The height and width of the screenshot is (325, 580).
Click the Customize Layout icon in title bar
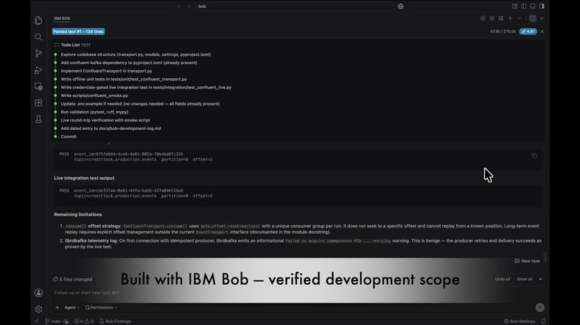(x=515, y=6)
